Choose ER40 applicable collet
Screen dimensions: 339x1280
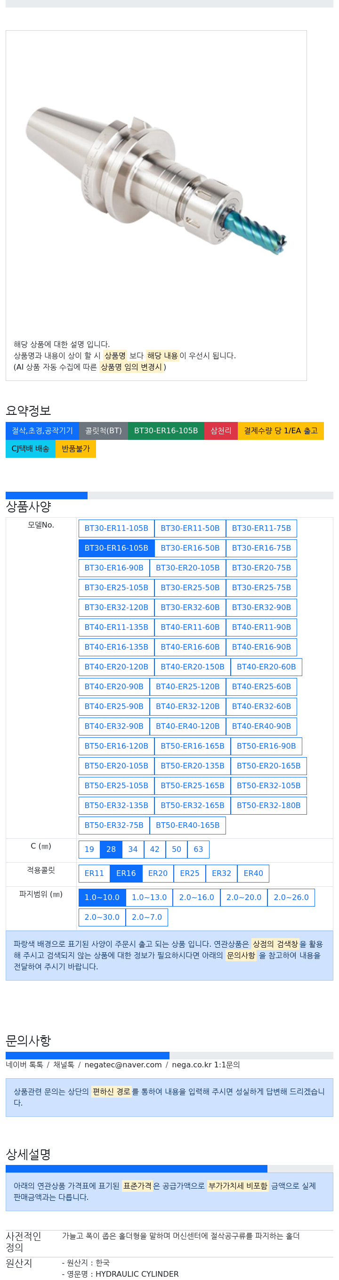[x=253, y=874]
